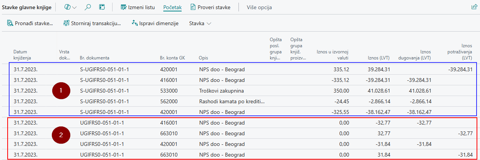Open the search magnifier icon in the header
Image resolution: width=480 pixels, height=160 pixels.
point(88,7)
